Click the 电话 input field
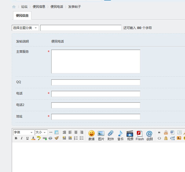The height and width of the screenshot is (172, 185). pos(96,94)
